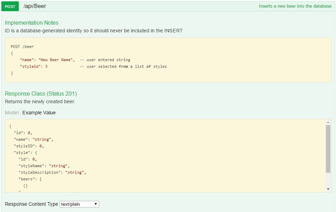
Task: Click the Response Class (Status 201) heading
Action: click(41, 94)
